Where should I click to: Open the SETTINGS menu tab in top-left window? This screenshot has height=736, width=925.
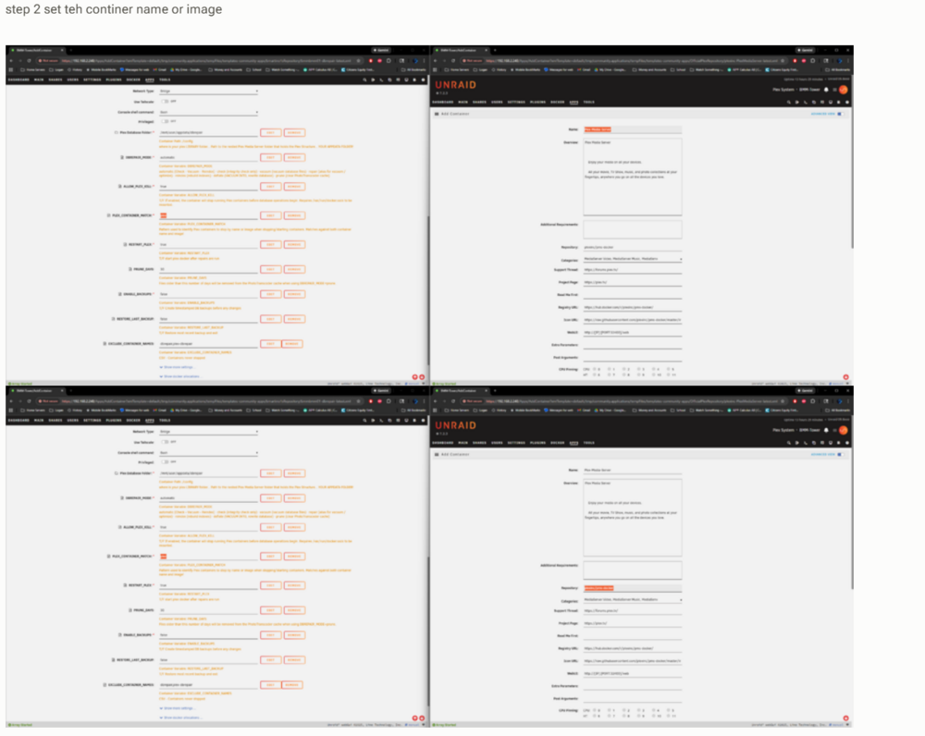click(92, 80)
